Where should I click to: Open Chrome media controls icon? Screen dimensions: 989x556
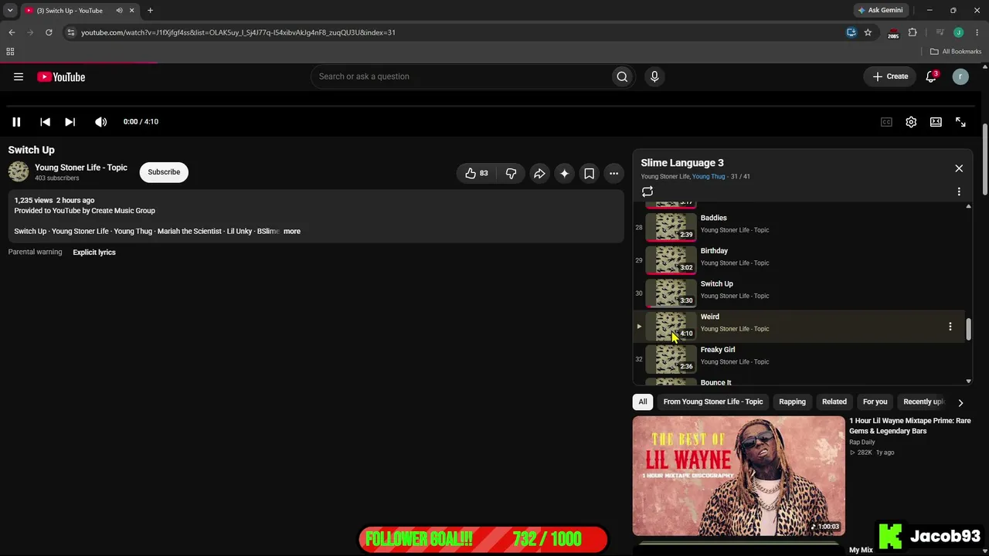(940, 32)
